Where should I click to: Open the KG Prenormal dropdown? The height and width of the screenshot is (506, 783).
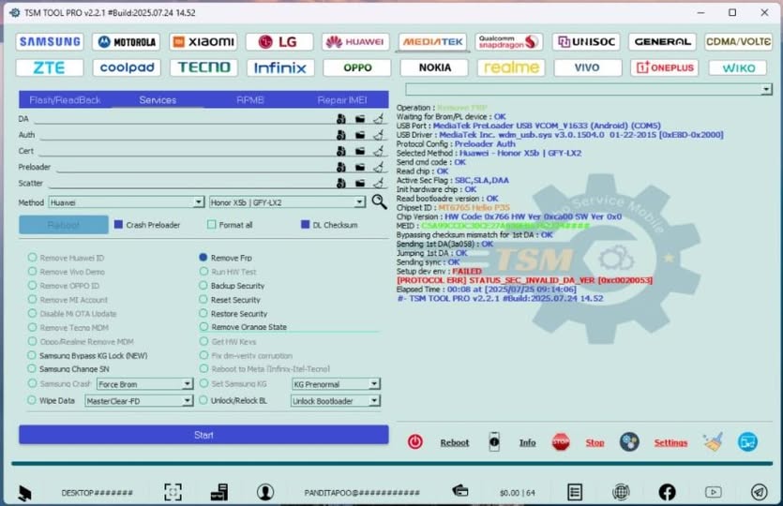pos(336,384)
